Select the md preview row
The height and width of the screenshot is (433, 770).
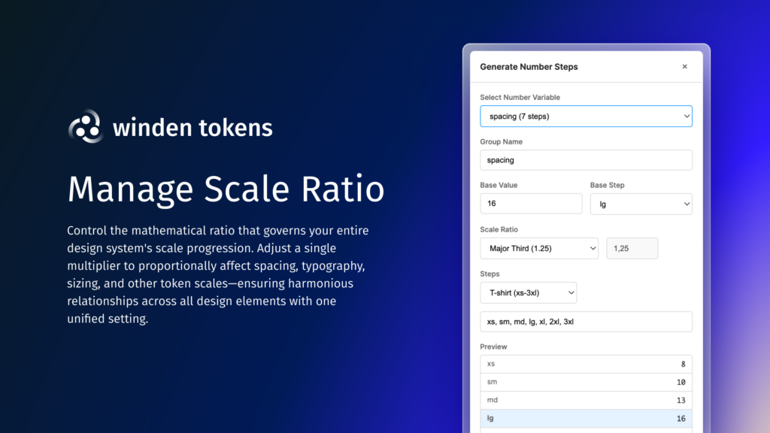pos(586,400)
